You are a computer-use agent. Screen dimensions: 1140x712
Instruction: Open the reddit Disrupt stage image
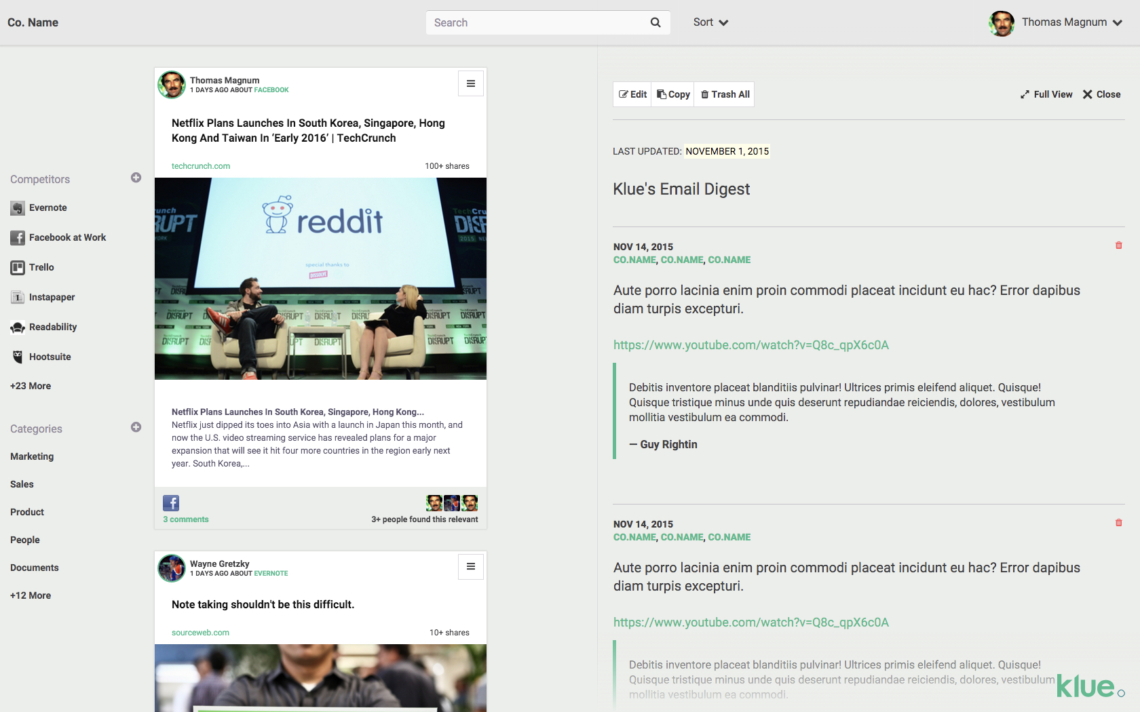tap(320, 279)
